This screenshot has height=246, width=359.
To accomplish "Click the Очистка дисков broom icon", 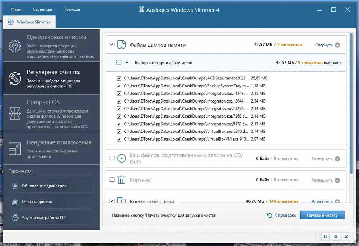I will 15,202.
